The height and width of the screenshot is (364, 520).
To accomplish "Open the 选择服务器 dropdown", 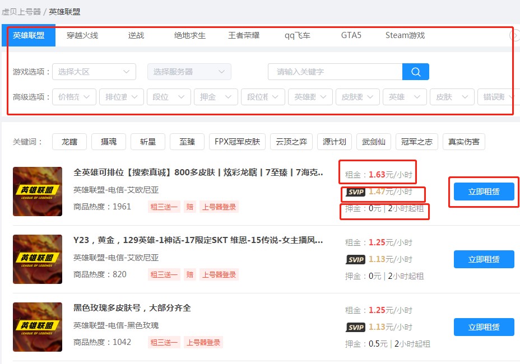I will [189, 72].
